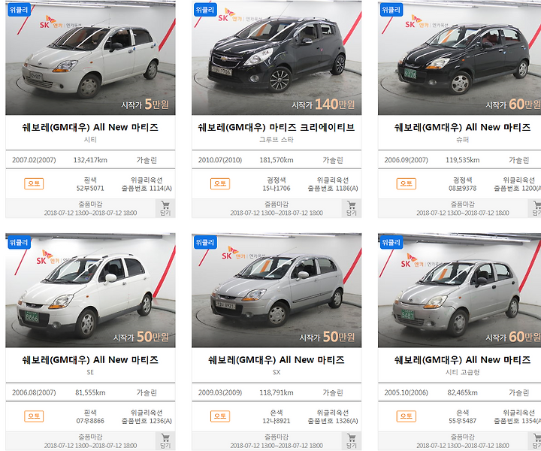The width and height of the screenshot is (541, 451).
Task: Add black 08보9378 Matiz to cart
Action: [x=536, y=208]
